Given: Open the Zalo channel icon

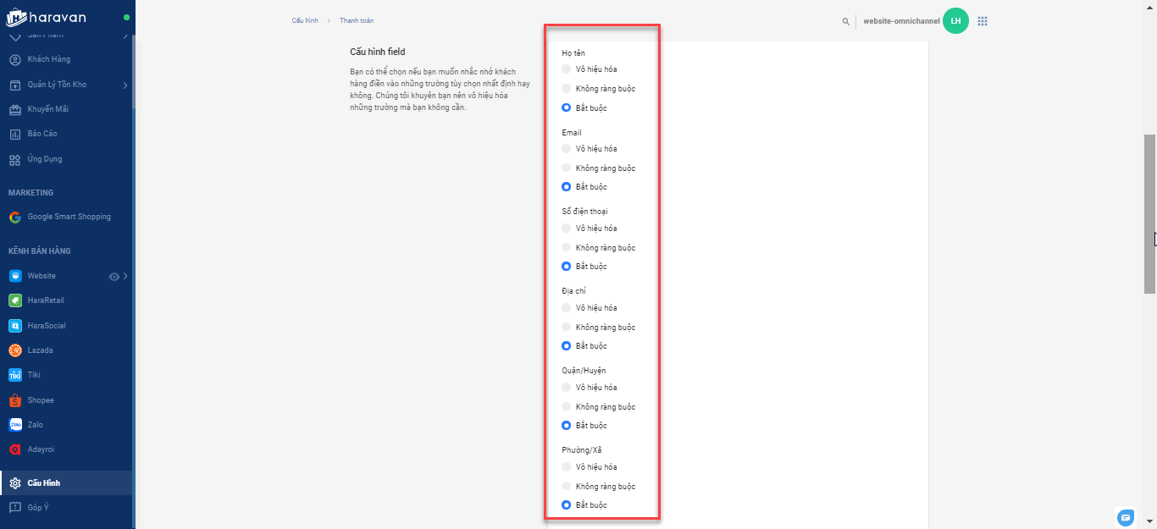Looking at the screenshot, I should tap(15, 425).
